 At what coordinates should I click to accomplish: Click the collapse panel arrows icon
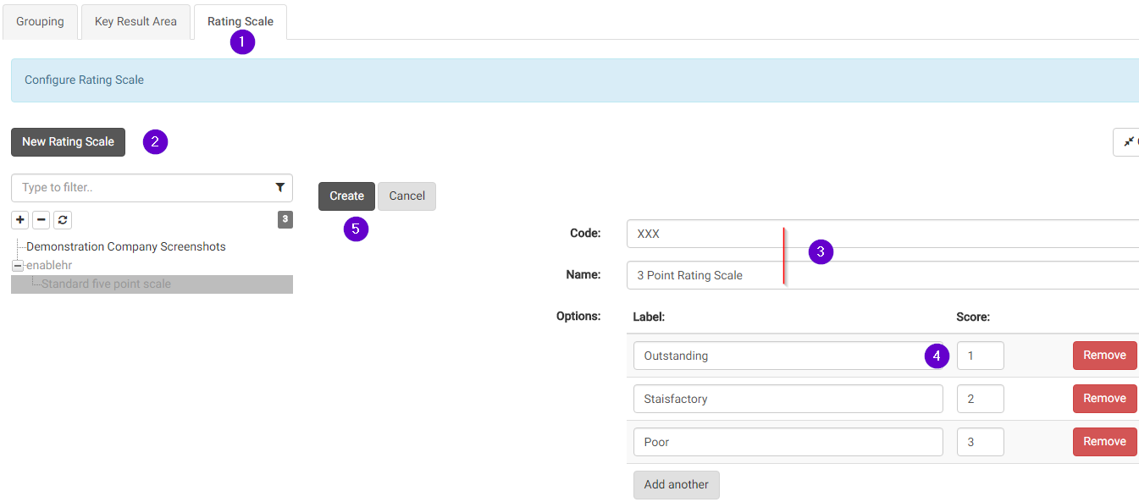1127,142
